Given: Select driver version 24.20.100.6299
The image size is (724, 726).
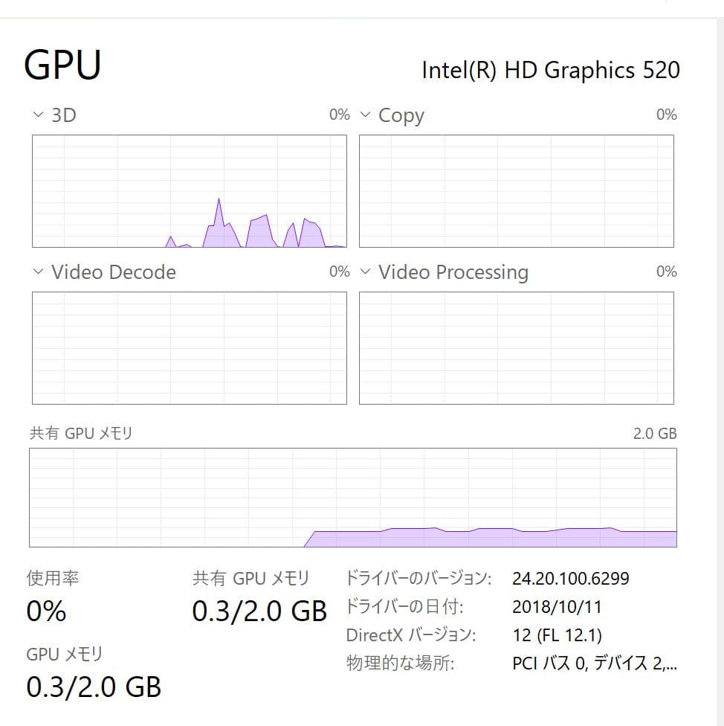Looking at the screenshot, I should point(571,578).
